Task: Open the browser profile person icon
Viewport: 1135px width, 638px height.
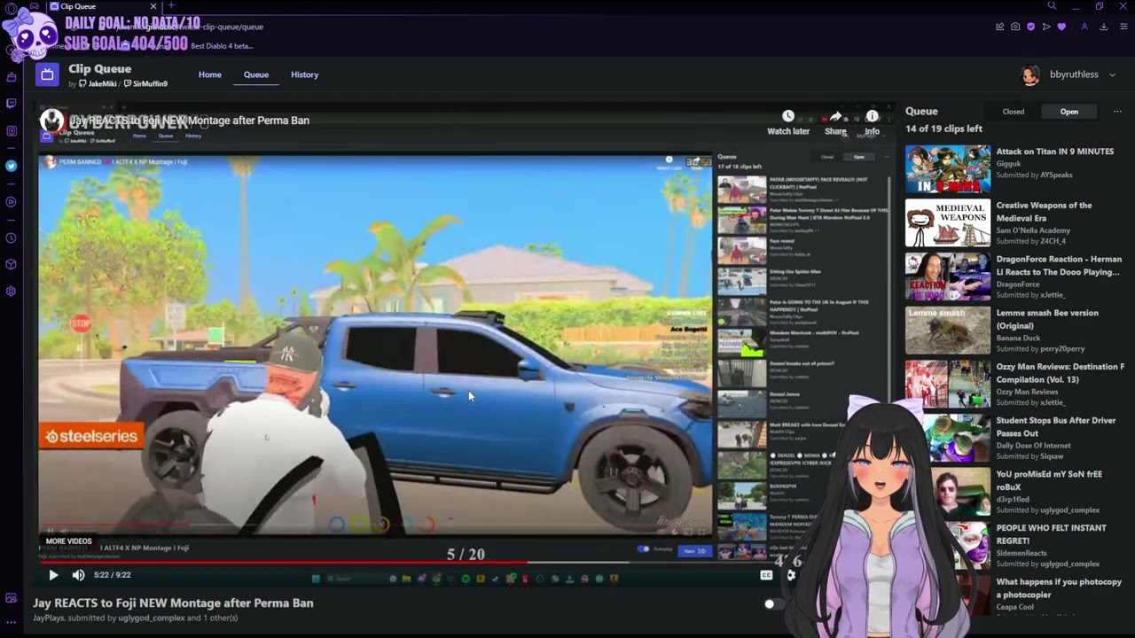Action: 1084,27
